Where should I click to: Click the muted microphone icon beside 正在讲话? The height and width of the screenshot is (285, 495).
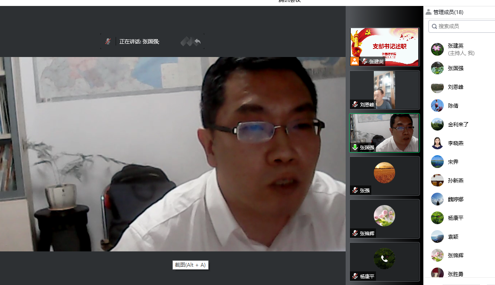coord(108,41)
